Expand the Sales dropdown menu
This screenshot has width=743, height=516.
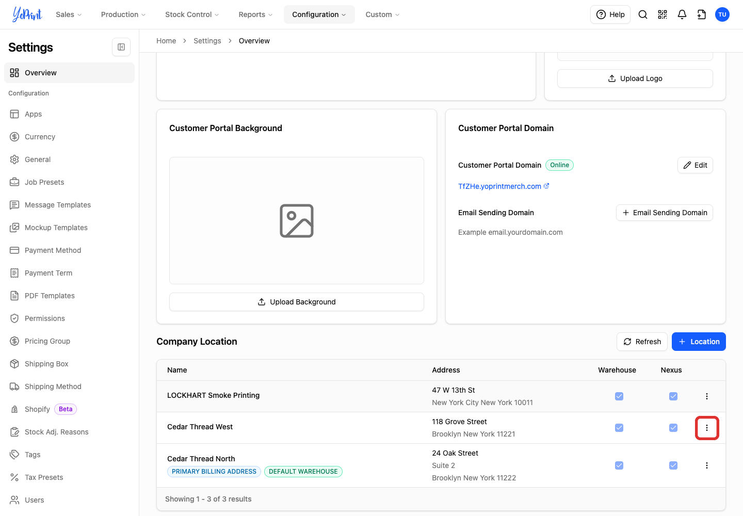coord(69,14)
